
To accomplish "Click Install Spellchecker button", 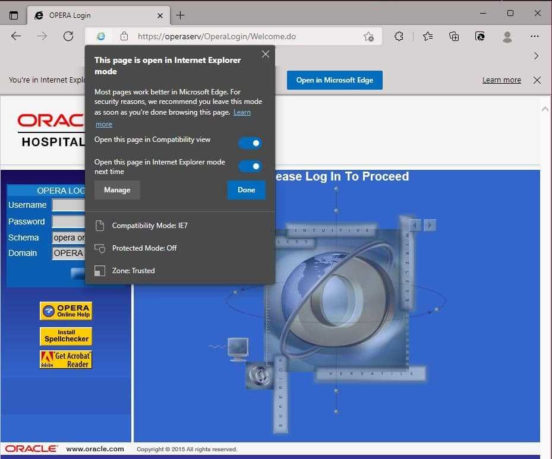I will click(x=66, y=336).
